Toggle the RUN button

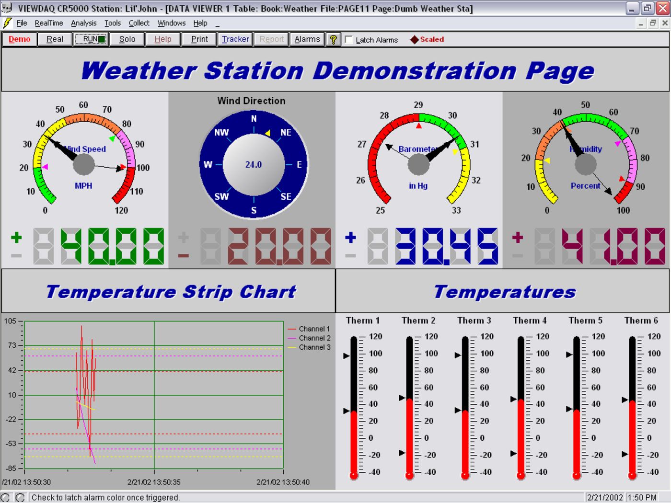(x=91, y=39)
